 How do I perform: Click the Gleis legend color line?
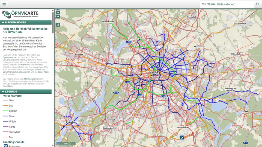click(x=6, y=100)
